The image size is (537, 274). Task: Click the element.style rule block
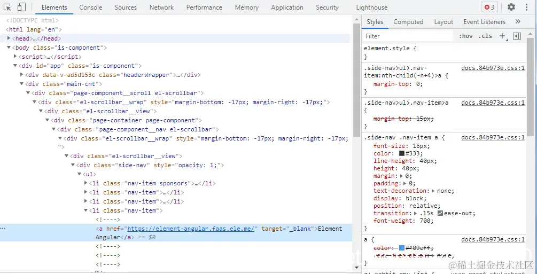443,52
